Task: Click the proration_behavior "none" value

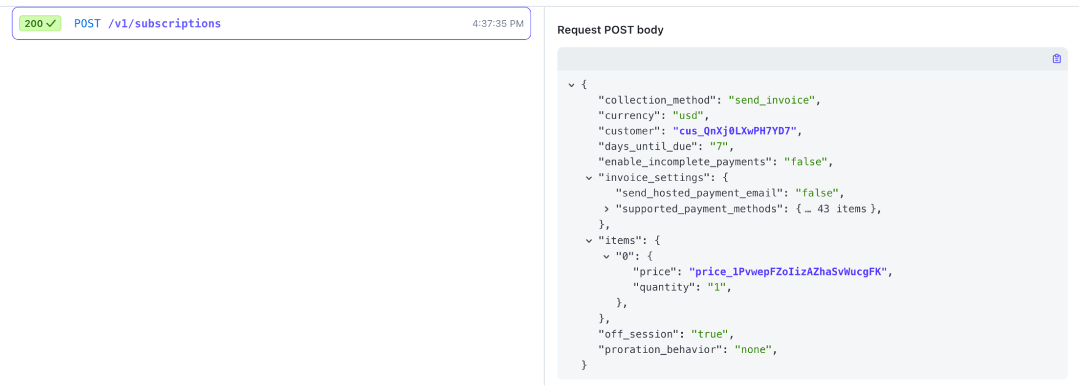Action: coord(753,350)
